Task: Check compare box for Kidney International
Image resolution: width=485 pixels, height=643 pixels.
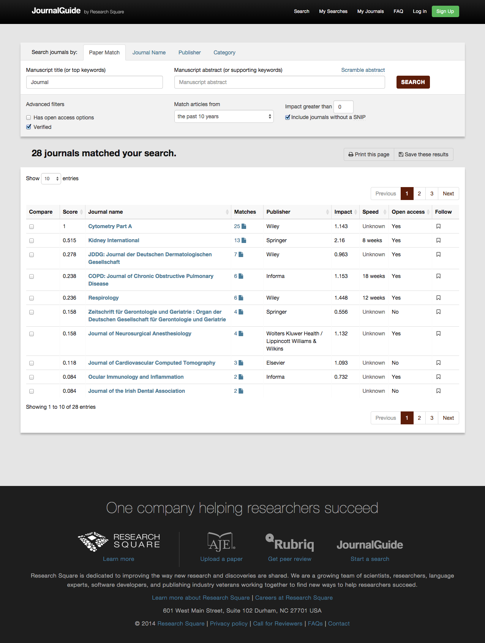Action: 32,241
